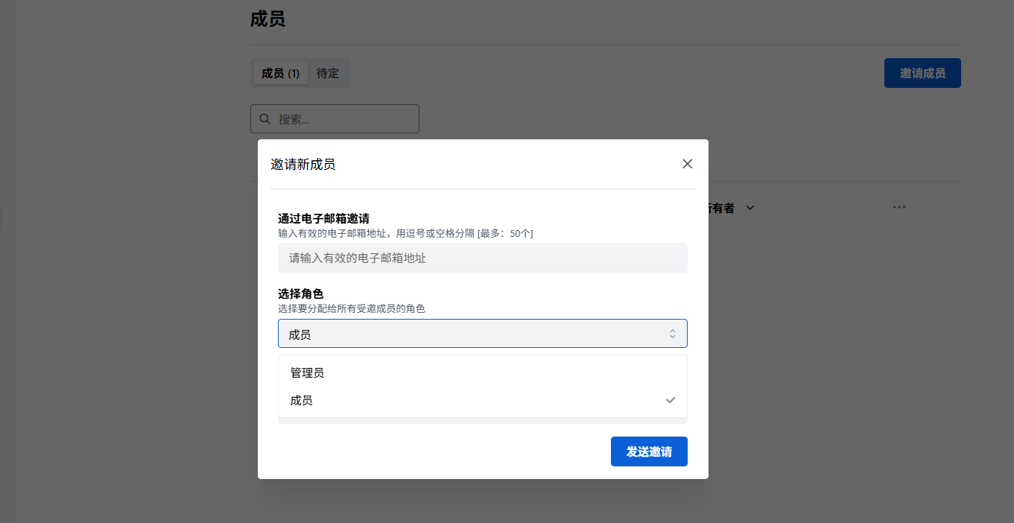Click the 通过电子邮箱邀请 label
This screenshot has height=523, width=1014.
tap(324, 218)
